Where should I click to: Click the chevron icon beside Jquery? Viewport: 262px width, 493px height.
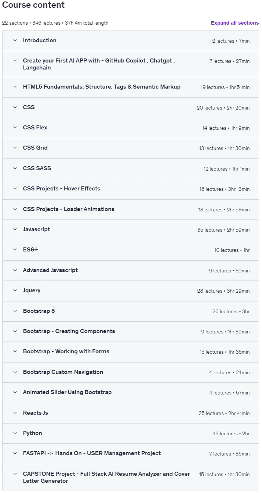[x=15, y=290]
